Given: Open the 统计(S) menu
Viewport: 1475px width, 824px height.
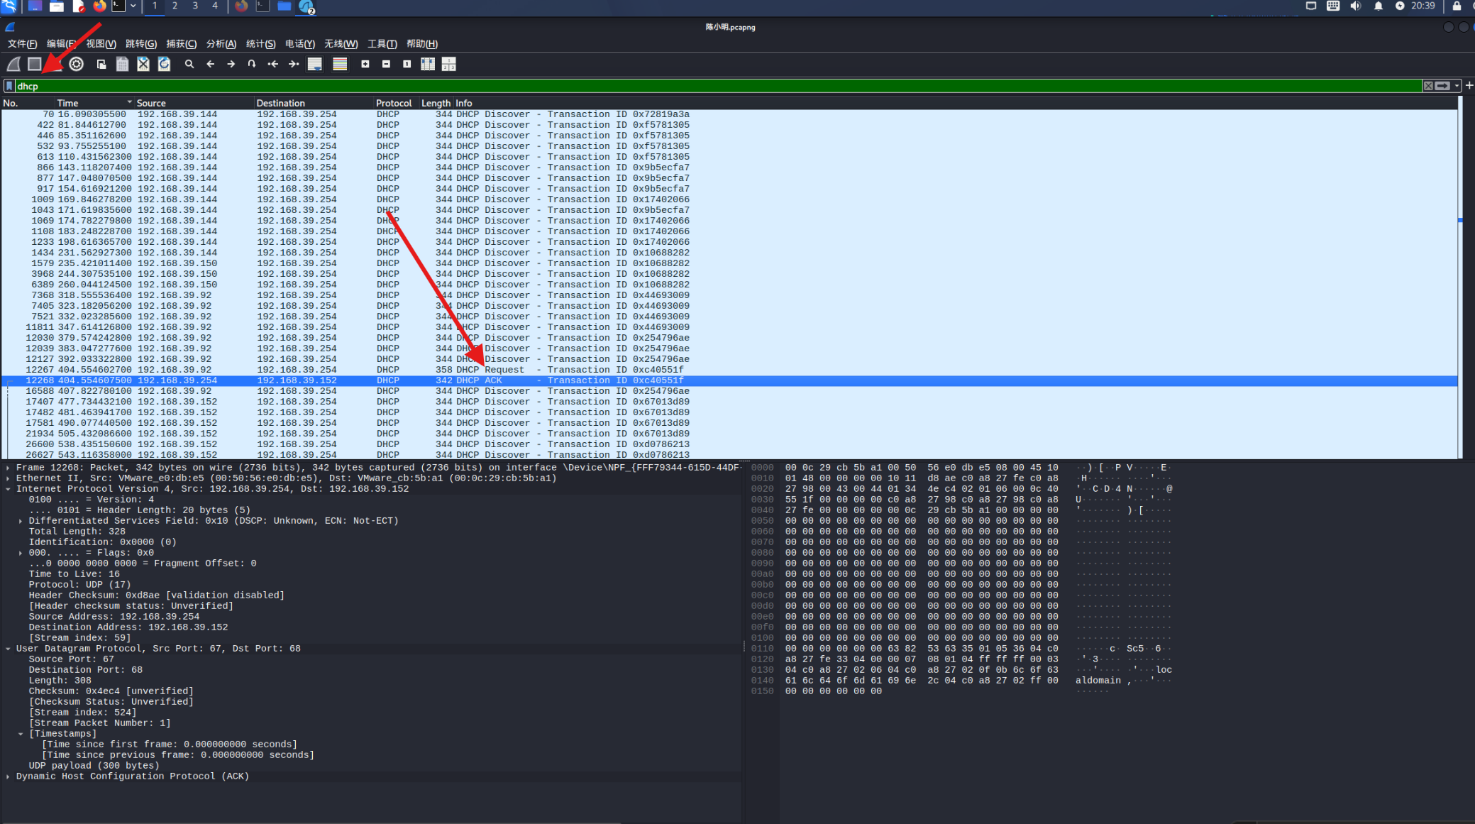Looking at the screenshot, I should 260,44.
